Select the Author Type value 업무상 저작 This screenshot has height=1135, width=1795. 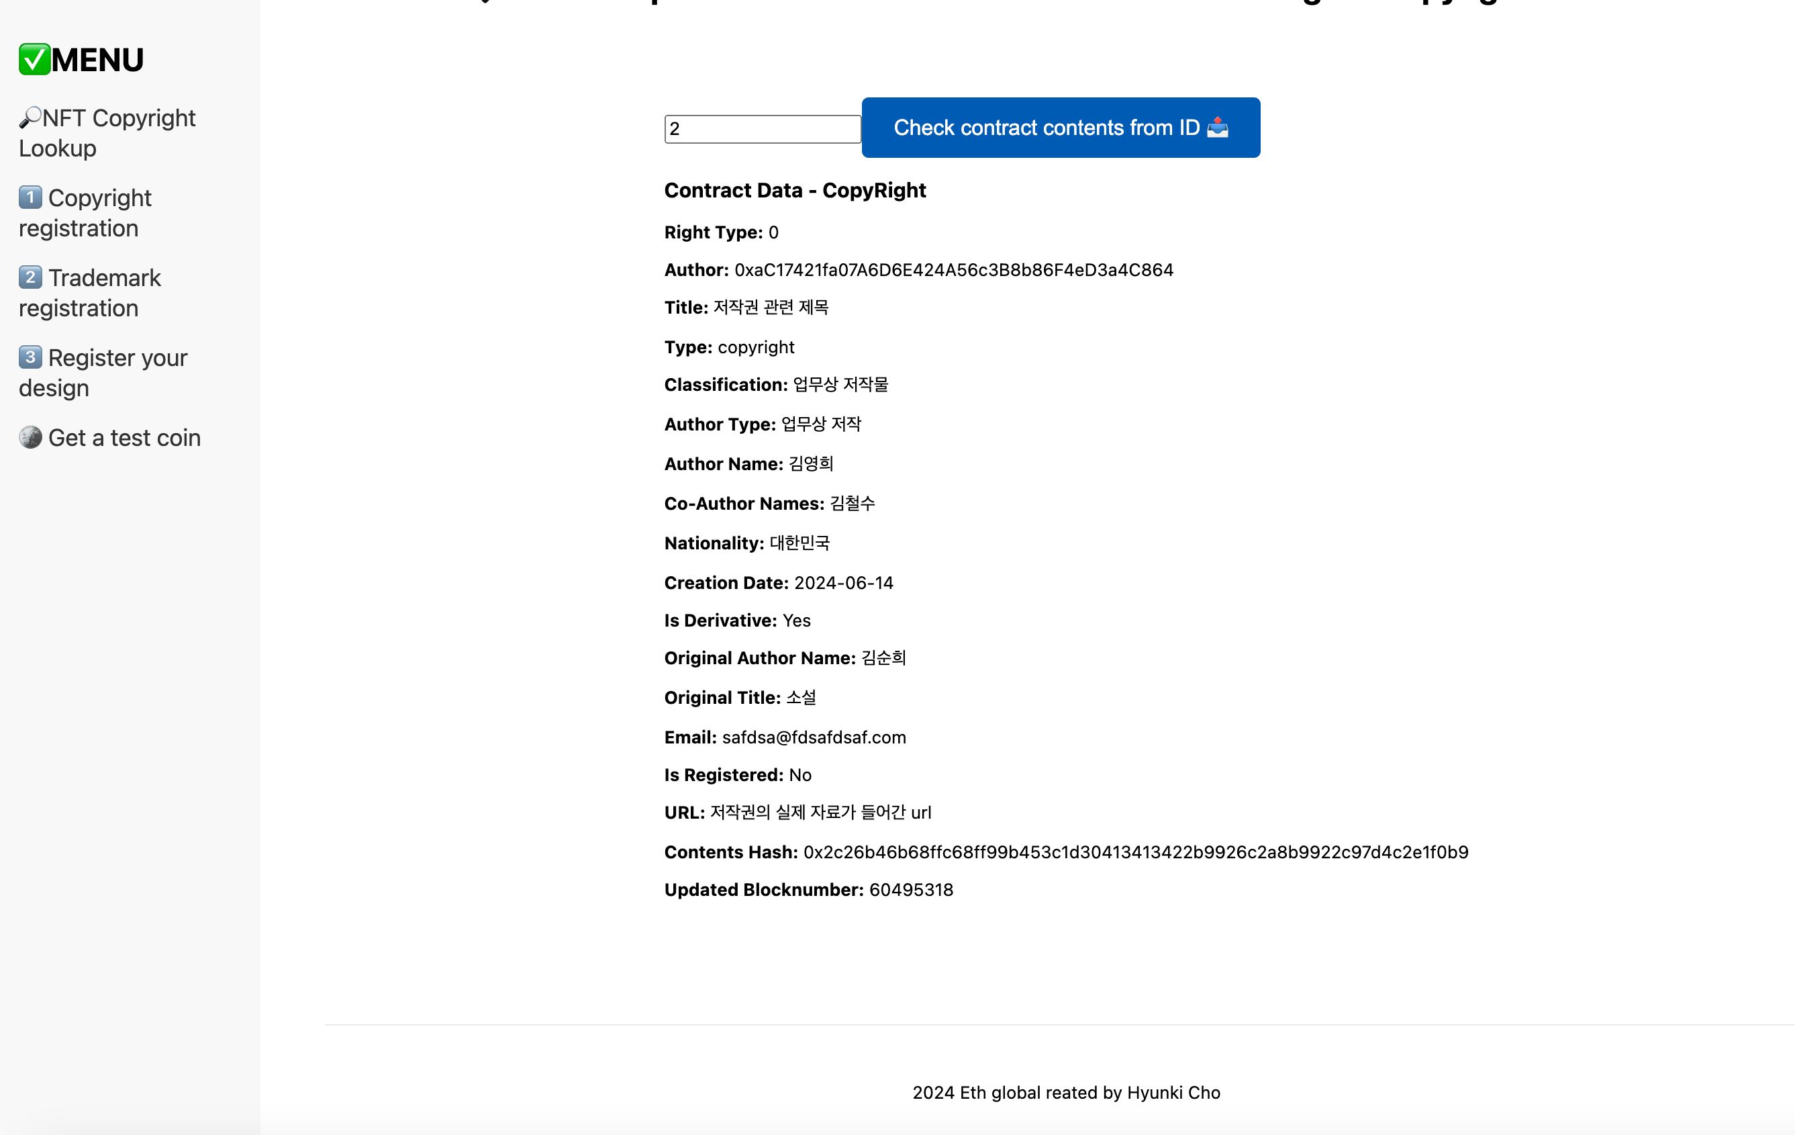(x=821, y=424)
